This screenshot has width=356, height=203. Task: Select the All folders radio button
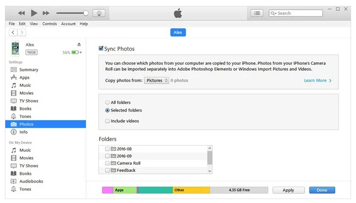107,102
